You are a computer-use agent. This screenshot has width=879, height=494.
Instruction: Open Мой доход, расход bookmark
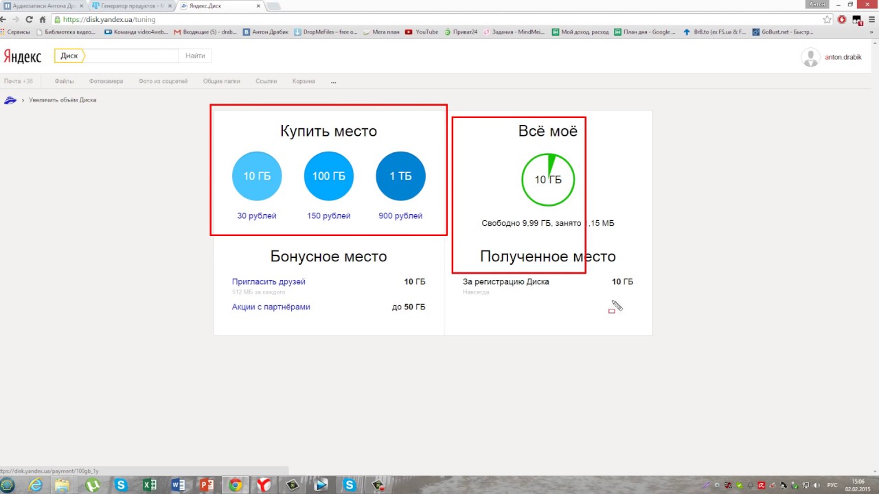[x=580, y=32]
